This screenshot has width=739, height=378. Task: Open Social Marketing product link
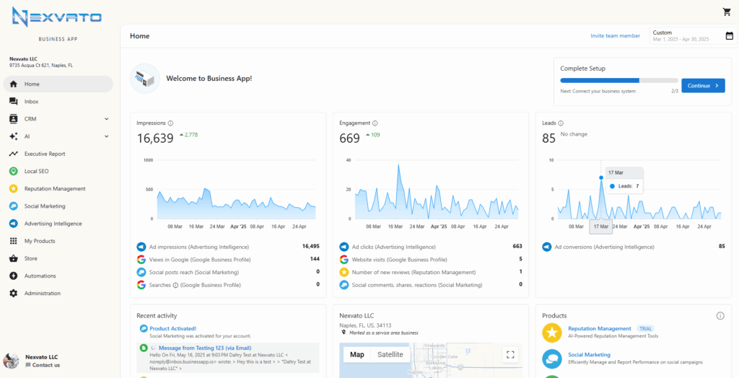(589, 354)
